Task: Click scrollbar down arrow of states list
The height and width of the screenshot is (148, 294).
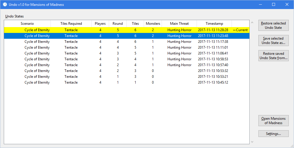Action: [252, 142]
